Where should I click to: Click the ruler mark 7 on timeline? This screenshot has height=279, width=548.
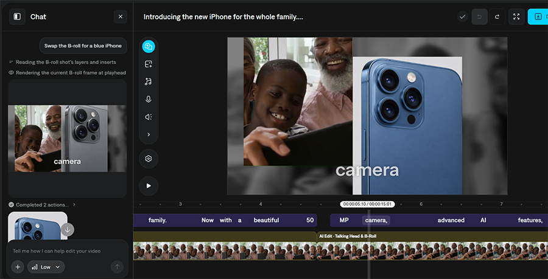coord(502,204)
